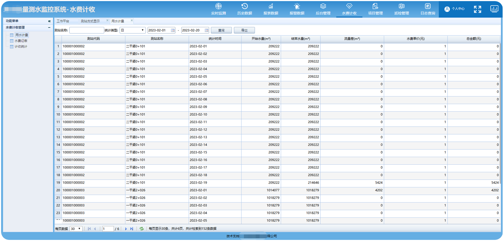The image size is (504, 241).
Task: Open the dashboard chart icon at top right
Action: 494,9
